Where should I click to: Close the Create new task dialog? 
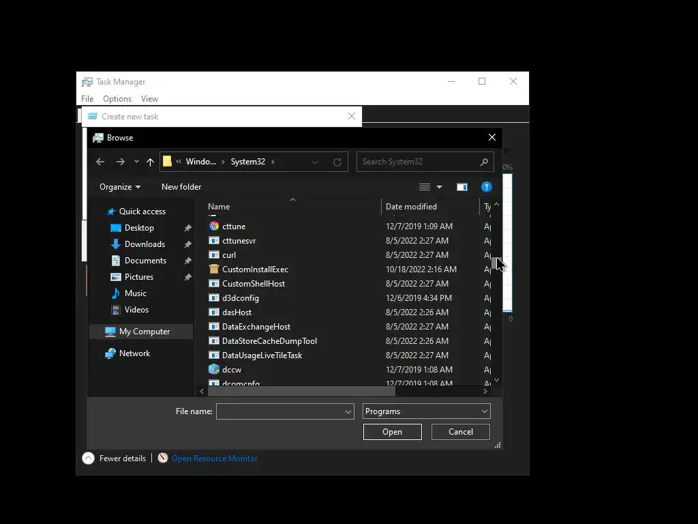pos(352,116)
